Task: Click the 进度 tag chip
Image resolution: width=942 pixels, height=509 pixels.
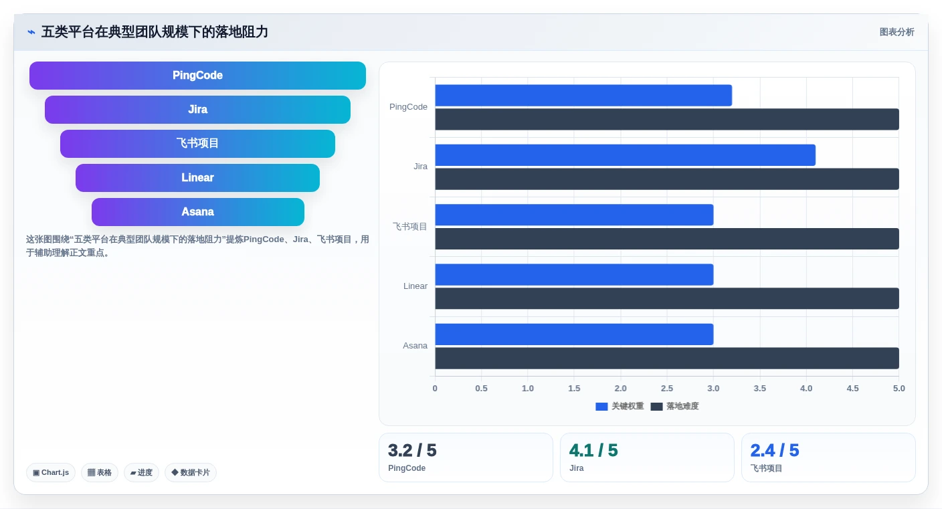Action: [141, 473]
